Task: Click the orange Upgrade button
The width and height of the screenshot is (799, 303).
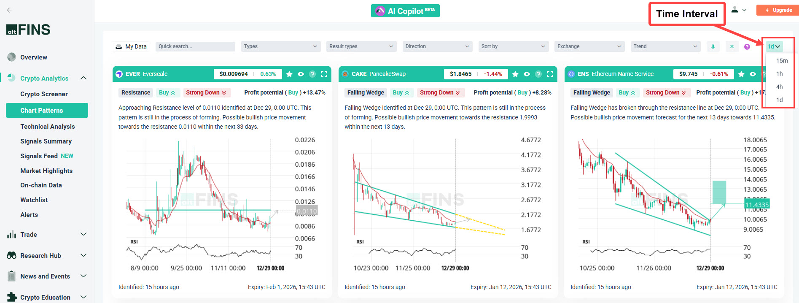Action: click(778, 10)
